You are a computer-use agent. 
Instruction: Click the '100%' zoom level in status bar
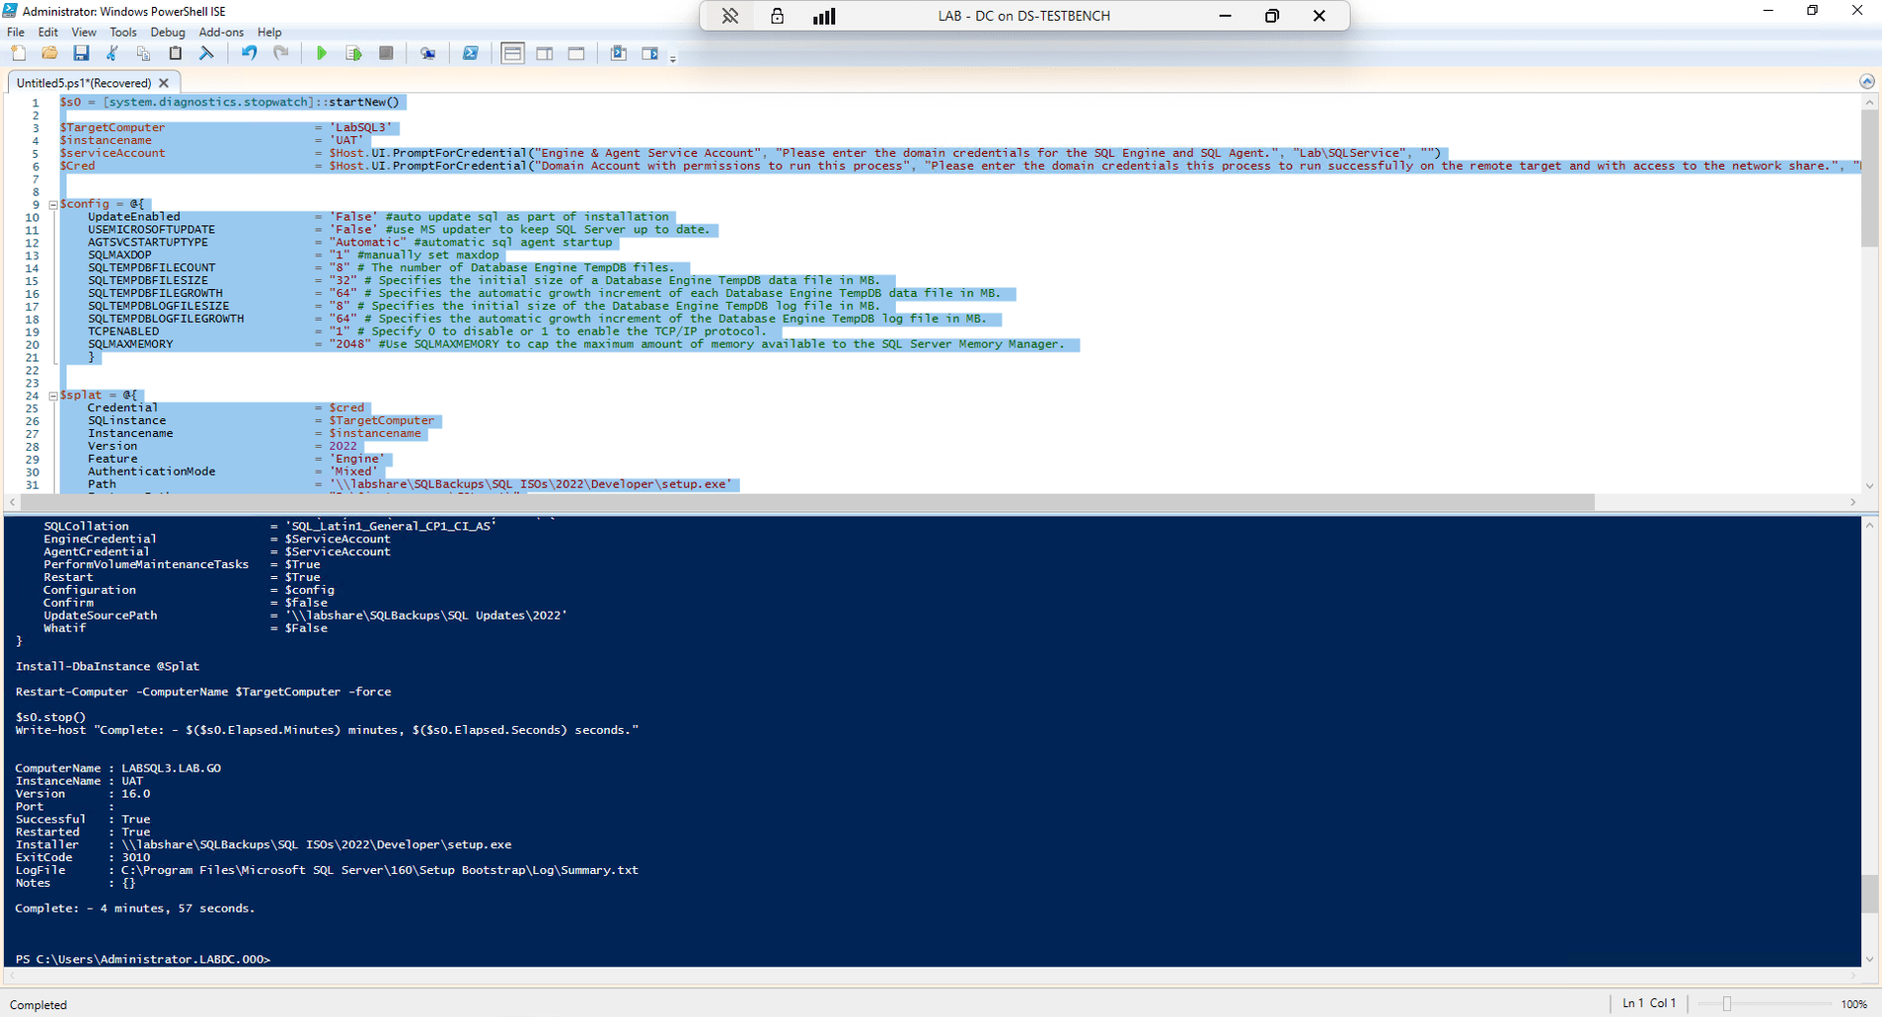pos(1853,1004)
